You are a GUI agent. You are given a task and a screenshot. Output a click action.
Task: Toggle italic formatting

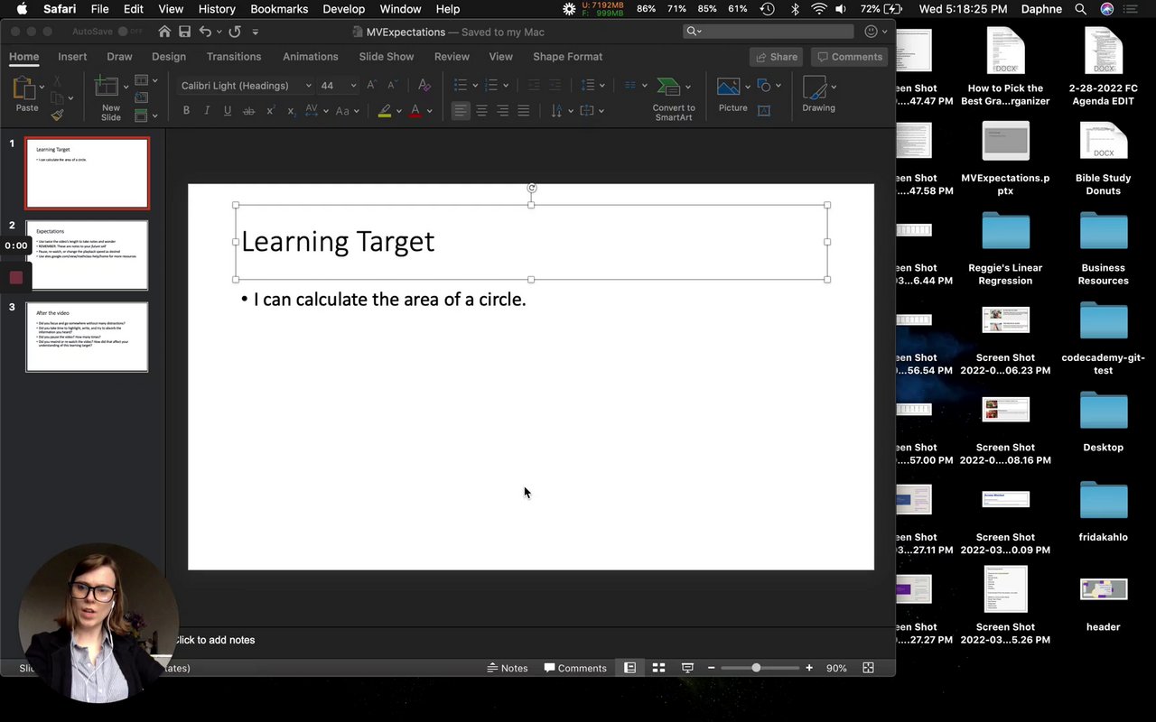207,111
